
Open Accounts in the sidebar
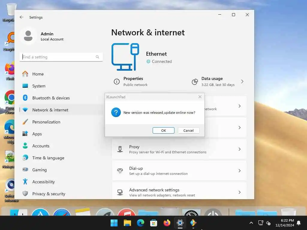pyautogui.click(x=61, y=146)
